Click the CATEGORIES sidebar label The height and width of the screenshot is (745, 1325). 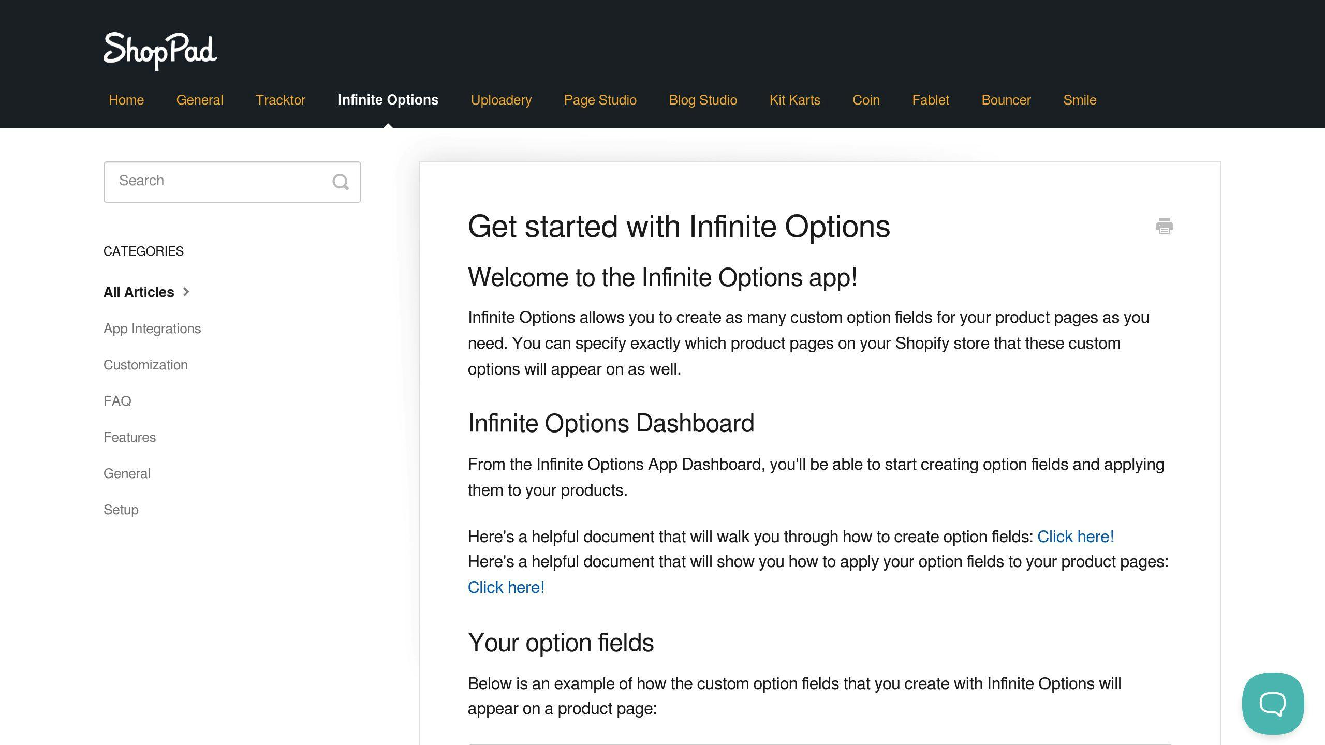point(143,251)
